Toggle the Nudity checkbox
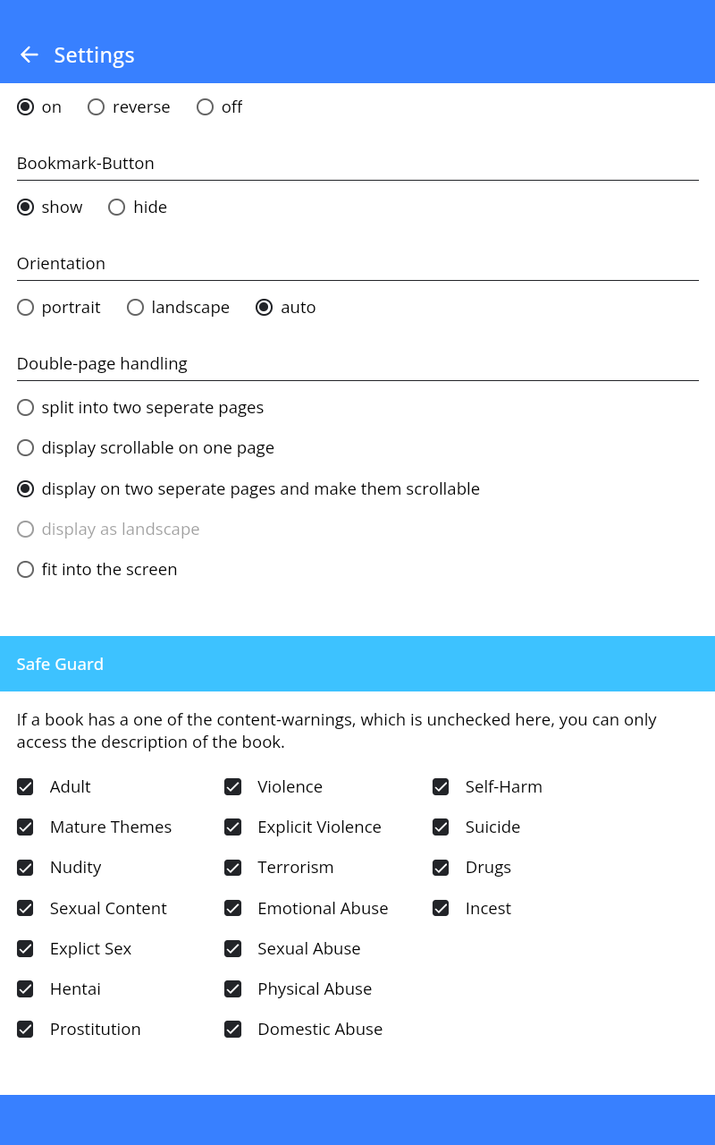Viewport: 715px width, 1145px height. tap(26, 868)
